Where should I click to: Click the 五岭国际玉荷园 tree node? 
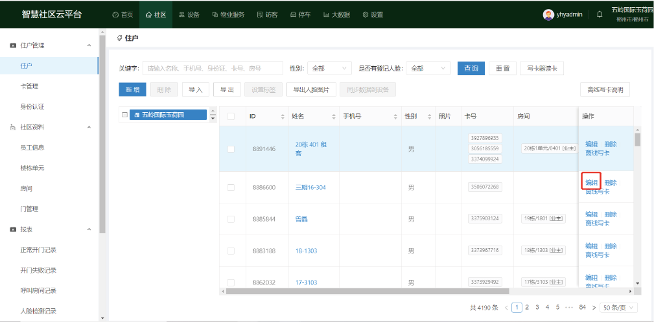pyautogui.click(x=168, y=115)
